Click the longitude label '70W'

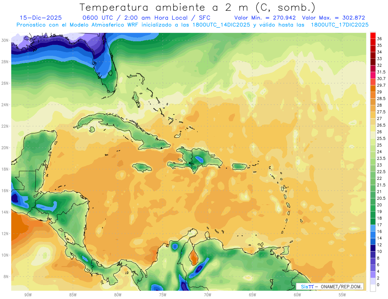tap(208, 295)
